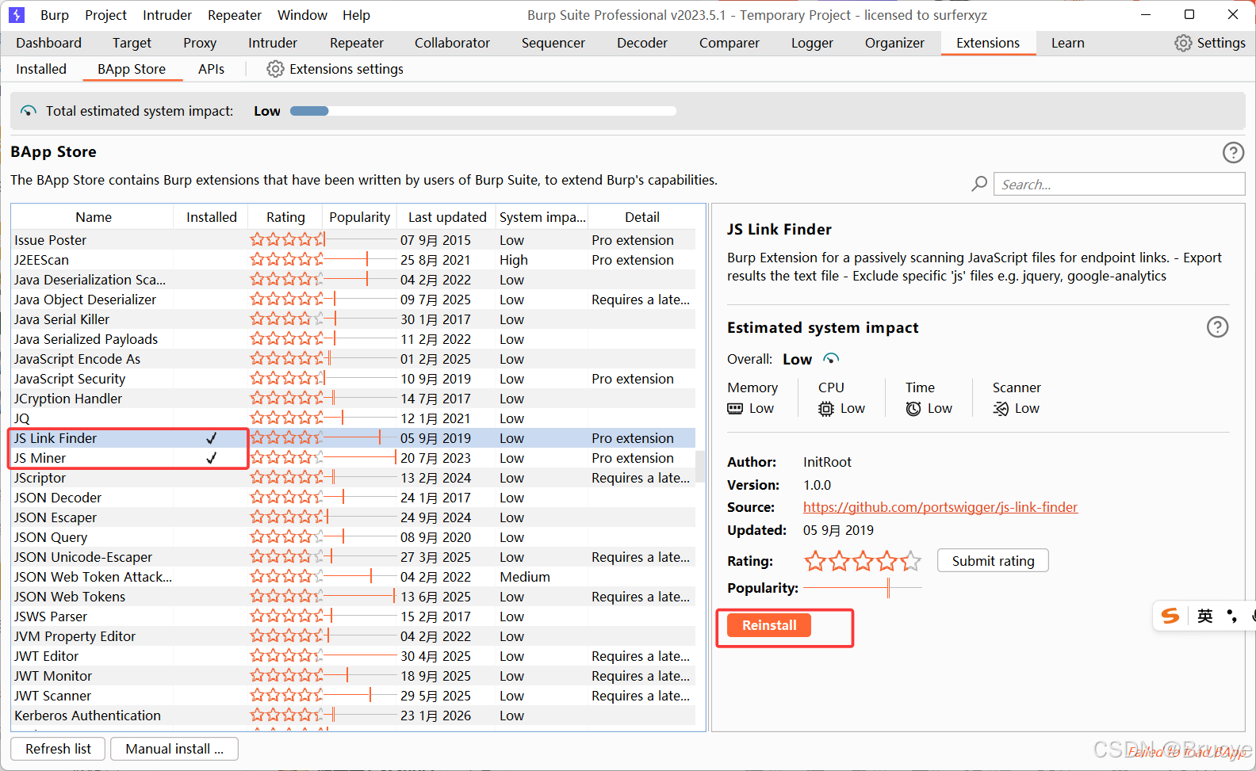The image size is (1256, 771).
Task: Click the Reinstall button
Action: click(x=769, y=625)
